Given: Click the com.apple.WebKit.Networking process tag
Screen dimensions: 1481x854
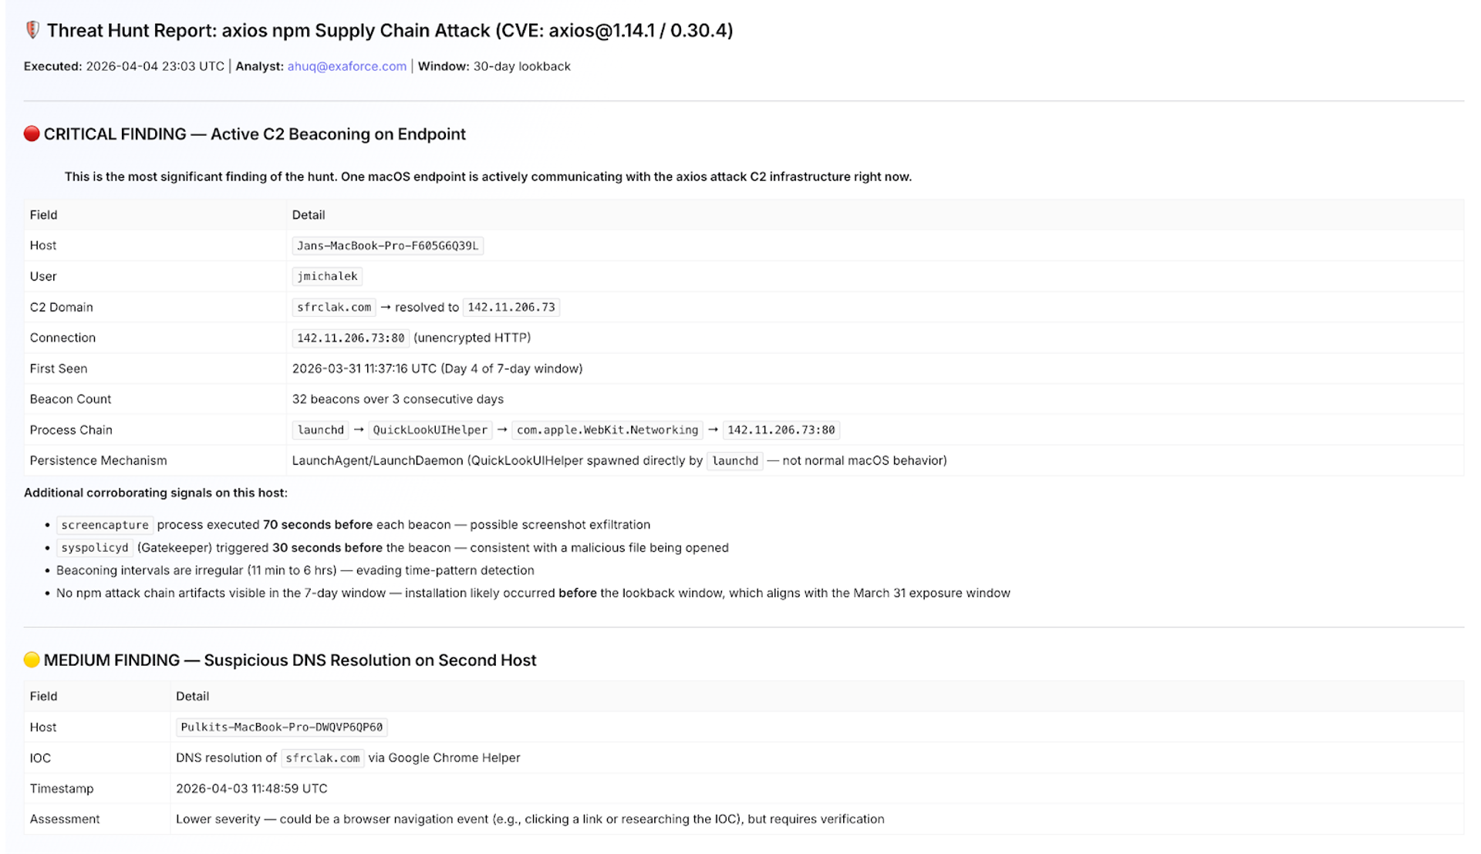Looking at the screenshot, I should click(x=607, y=430).
